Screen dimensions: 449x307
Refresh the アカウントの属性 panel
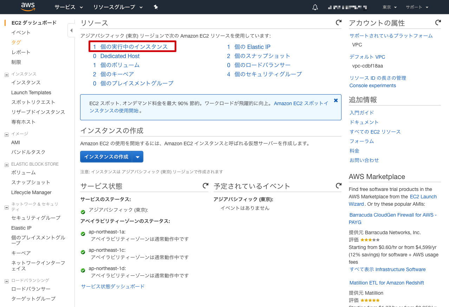coord(438,23)
